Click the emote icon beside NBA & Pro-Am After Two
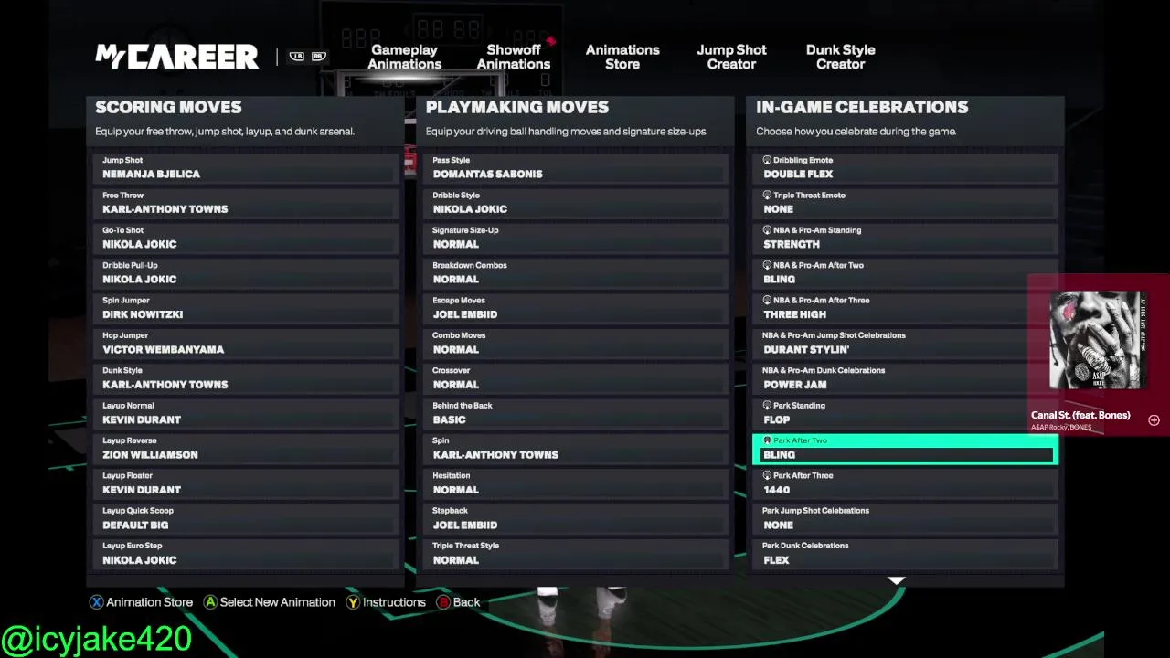1170x658 pixels. click(767, 265)
